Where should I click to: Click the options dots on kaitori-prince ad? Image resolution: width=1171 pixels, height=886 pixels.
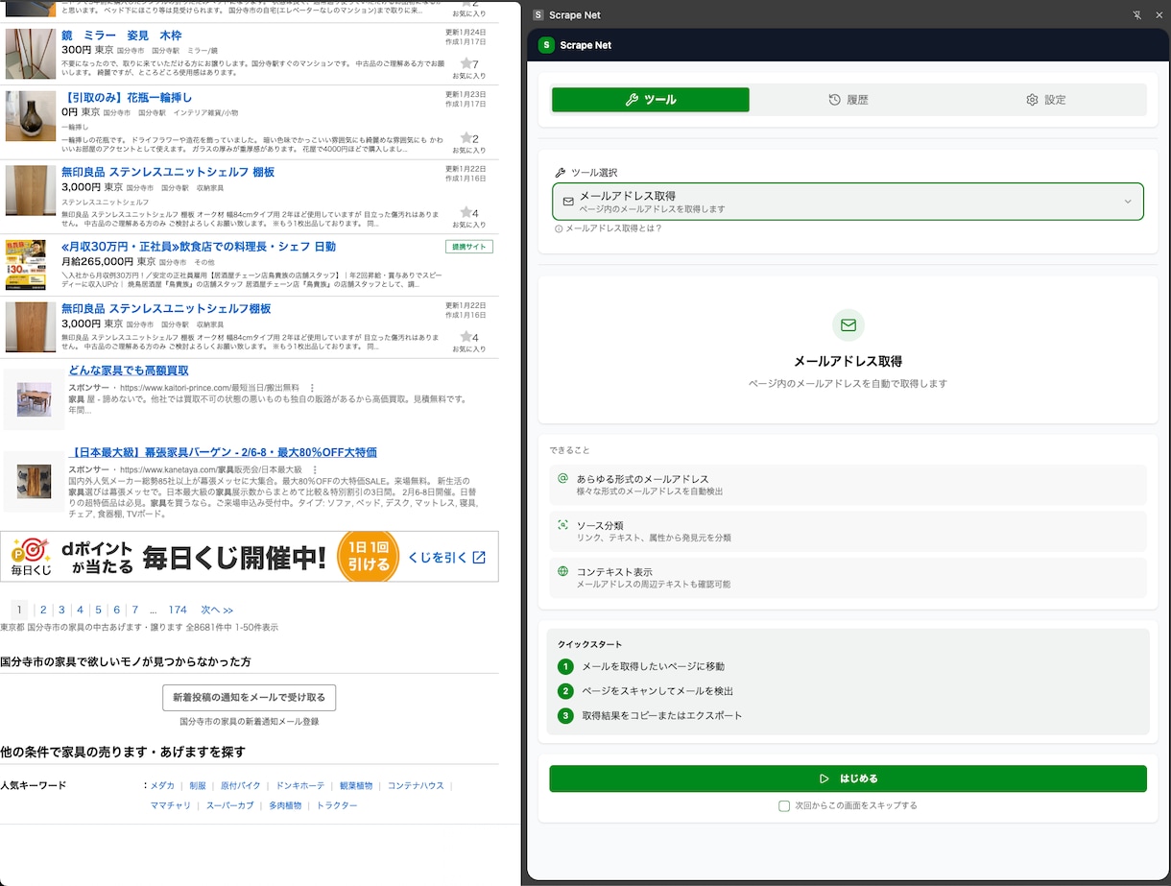(313, 388)
